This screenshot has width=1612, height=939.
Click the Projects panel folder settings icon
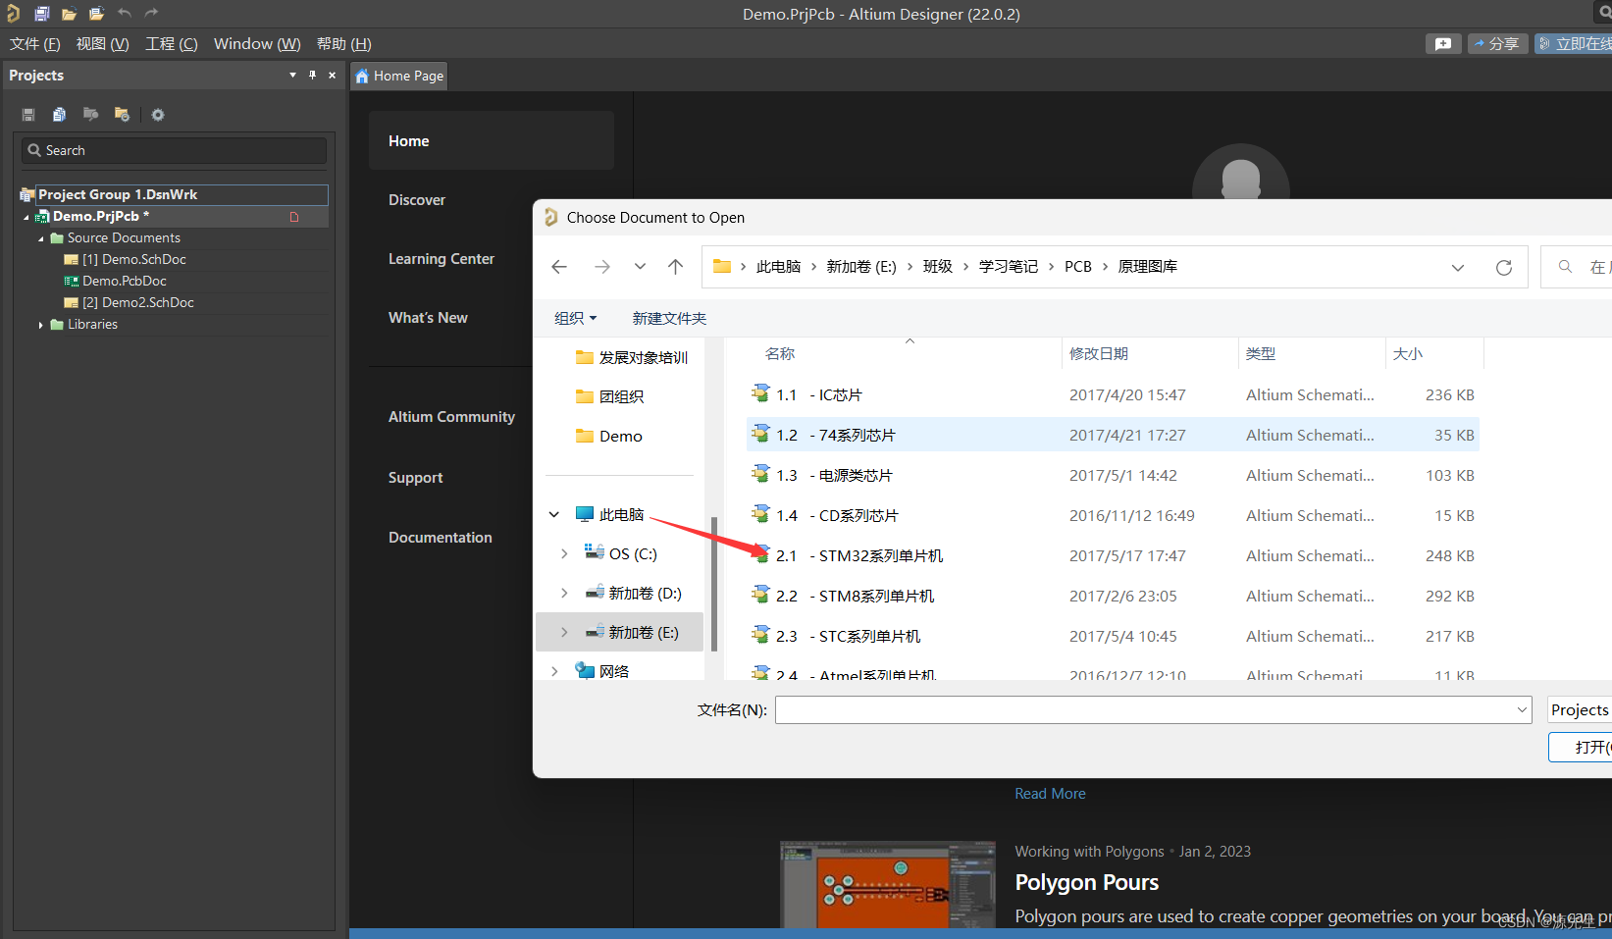[x=122, y=115]
